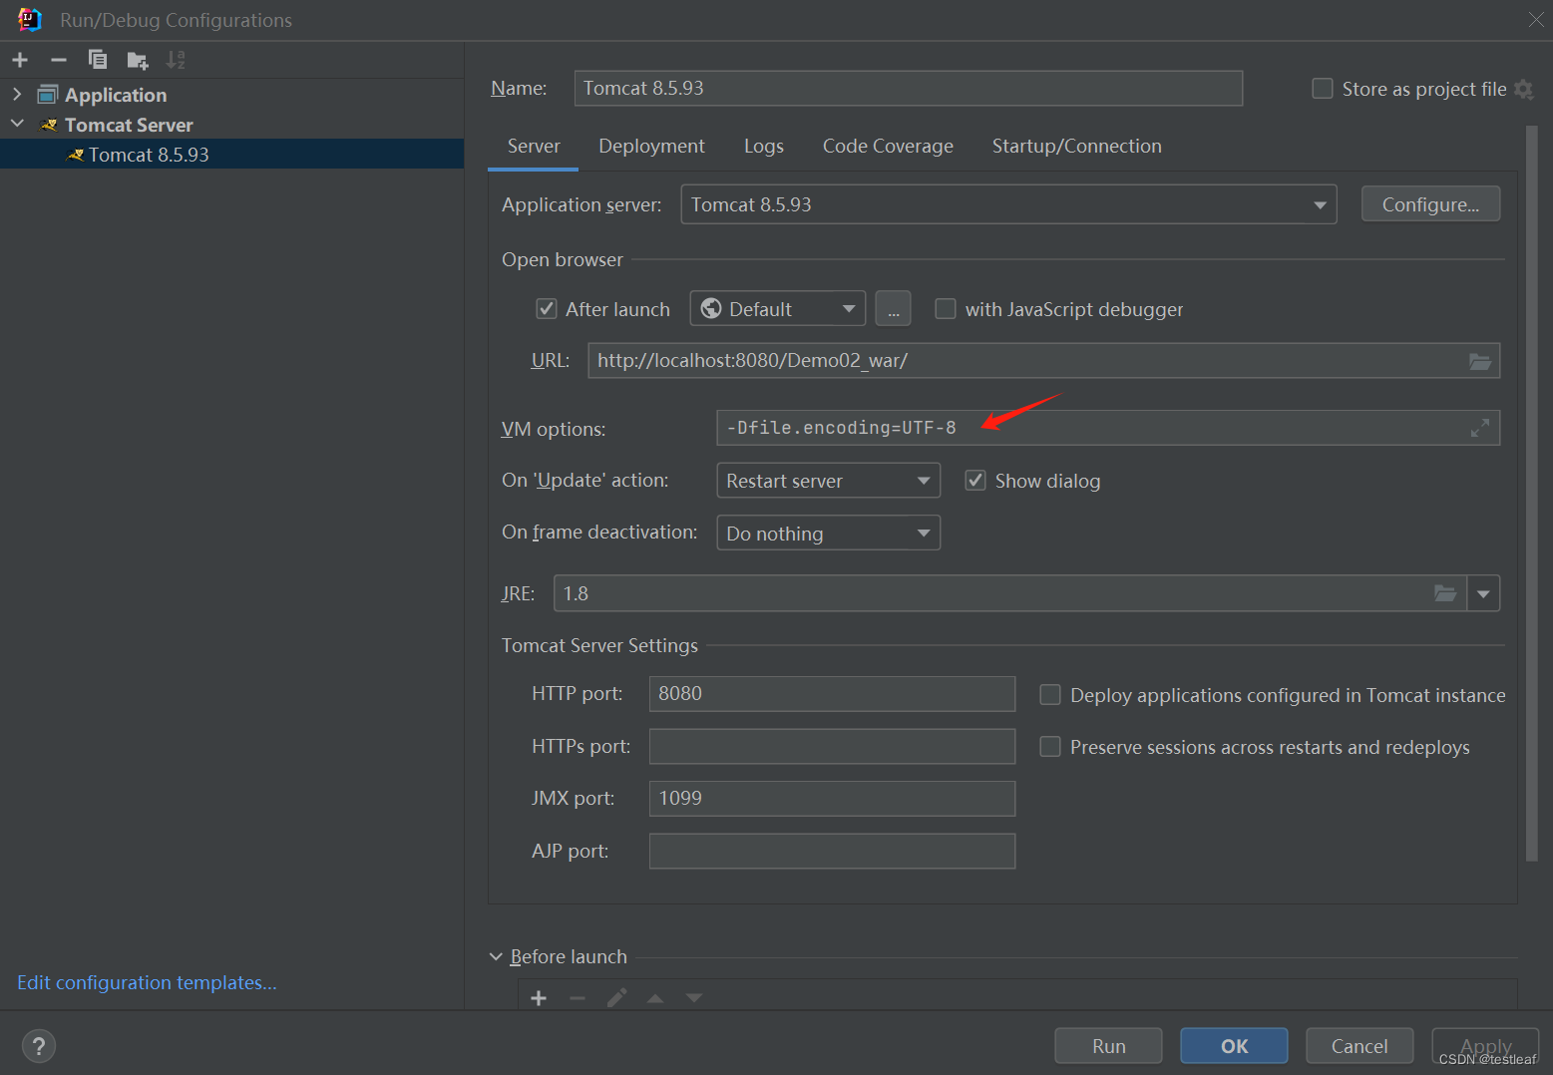
Task: Switch to the Server tab
Action: tap(534, 146)
